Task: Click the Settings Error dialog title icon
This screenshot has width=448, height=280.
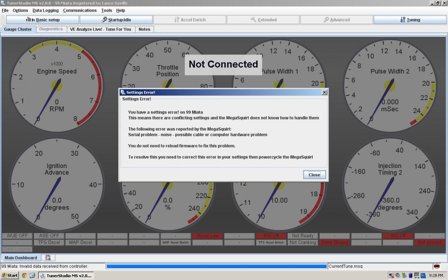Action: point(122,92)
